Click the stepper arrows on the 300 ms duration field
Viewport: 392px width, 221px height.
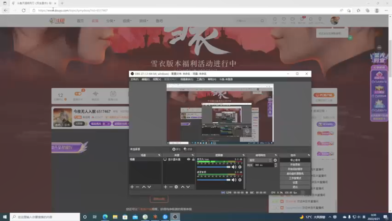click(x=276, y=165)
